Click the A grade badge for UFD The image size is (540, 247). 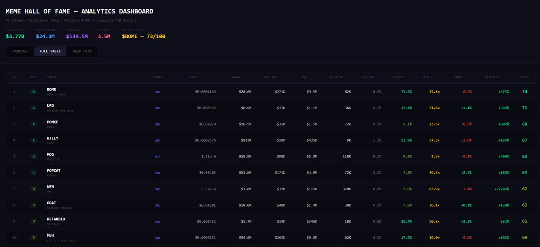click(33, 108)
